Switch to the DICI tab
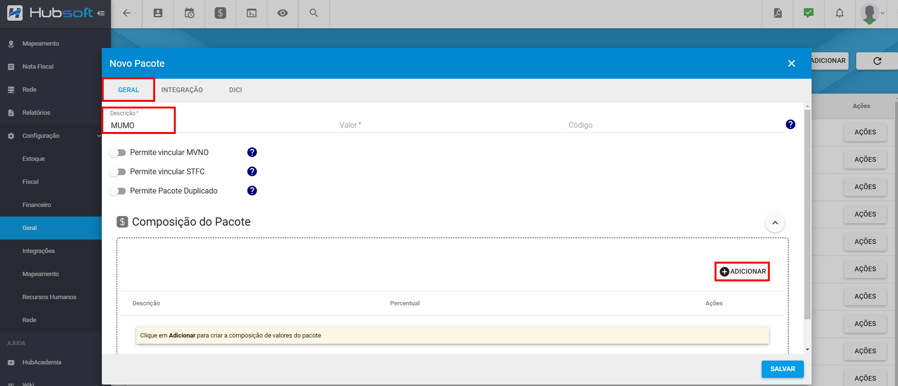 pyautogui.click(x=235, y=90)
